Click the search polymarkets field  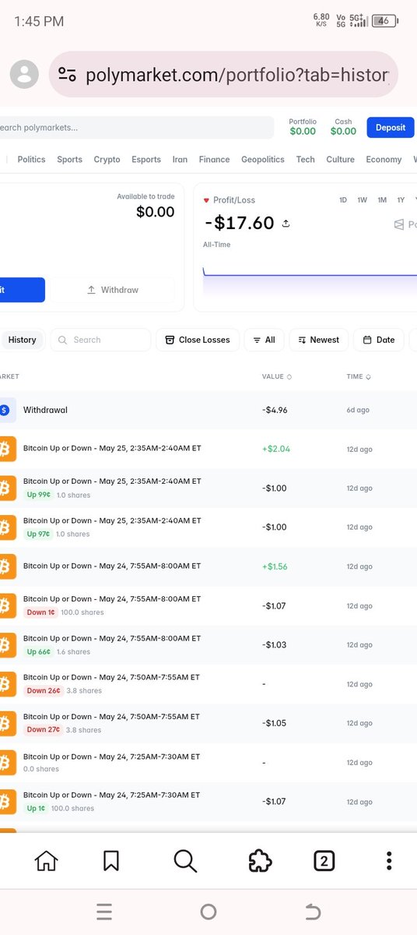click(x=137, y=127)
